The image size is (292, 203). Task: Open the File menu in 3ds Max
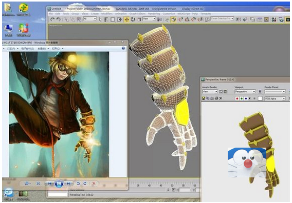click(51, 14)
